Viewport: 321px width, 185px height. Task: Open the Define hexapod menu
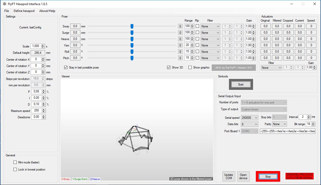[24, 11]
